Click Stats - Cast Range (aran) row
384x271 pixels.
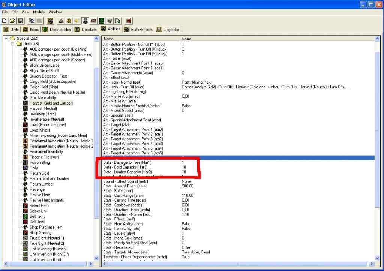click(x=238, y=195)
